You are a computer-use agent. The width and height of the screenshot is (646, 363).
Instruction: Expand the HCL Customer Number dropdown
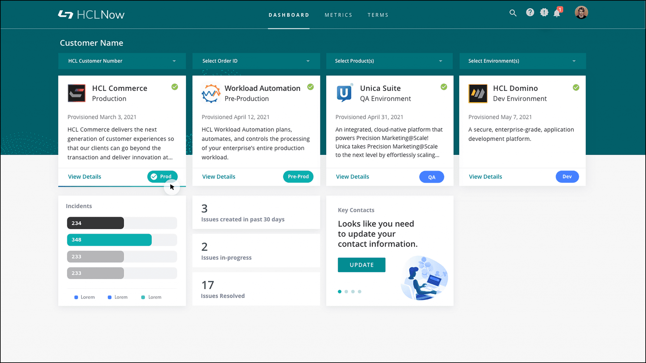pos(122,61)
